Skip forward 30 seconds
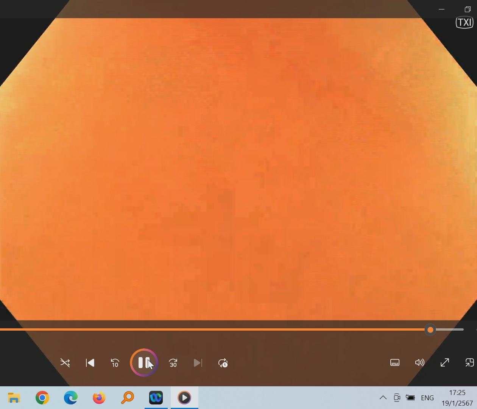Image resolution: width=477 pixels, height=409 pixels. click(x=173, y=363)
